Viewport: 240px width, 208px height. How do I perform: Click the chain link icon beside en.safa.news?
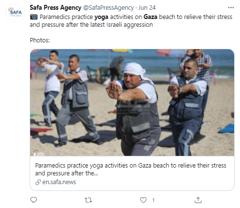click(38, 182)
